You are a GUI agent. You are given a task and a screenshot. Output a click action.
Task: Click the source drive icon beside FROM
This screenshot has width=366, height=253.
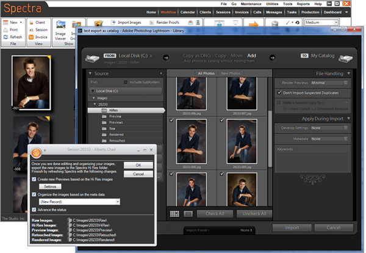92,59
